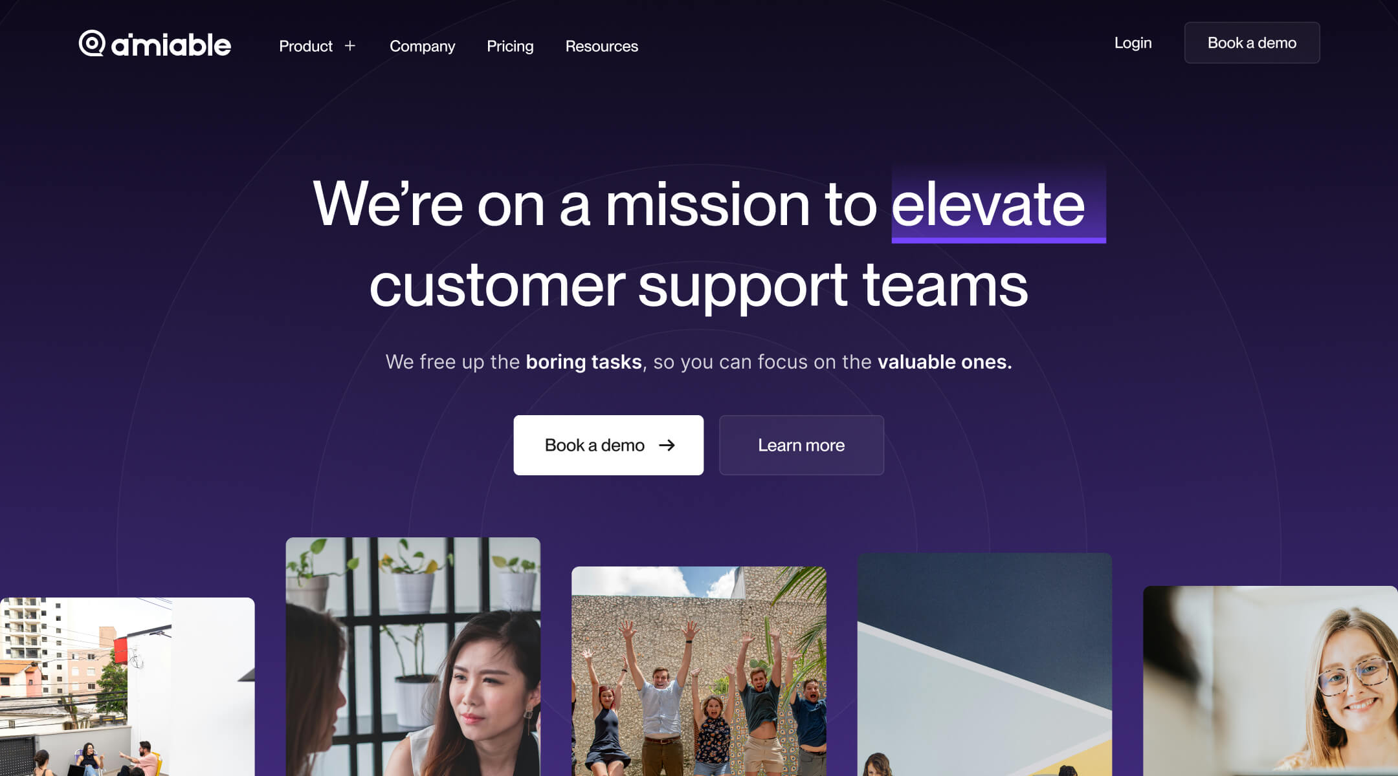Expand the Product menu plus icon
The width and height of the screenshot is (1398, 776).
point(350,46)
